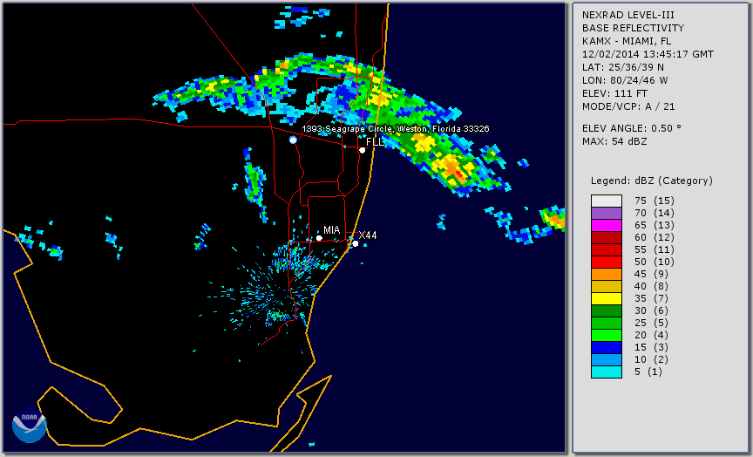Click the X44 label on the map
Screen dimensions: 753x457
(x=368, y=235)
